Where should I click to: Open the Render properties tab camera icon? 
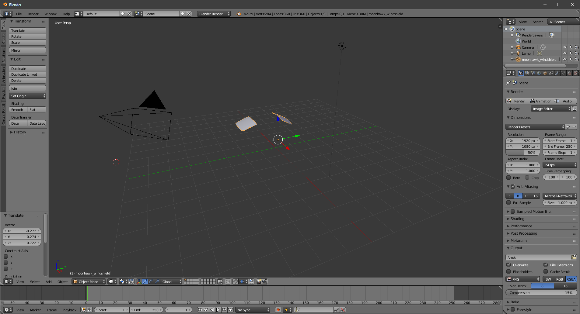coord(521,73)
